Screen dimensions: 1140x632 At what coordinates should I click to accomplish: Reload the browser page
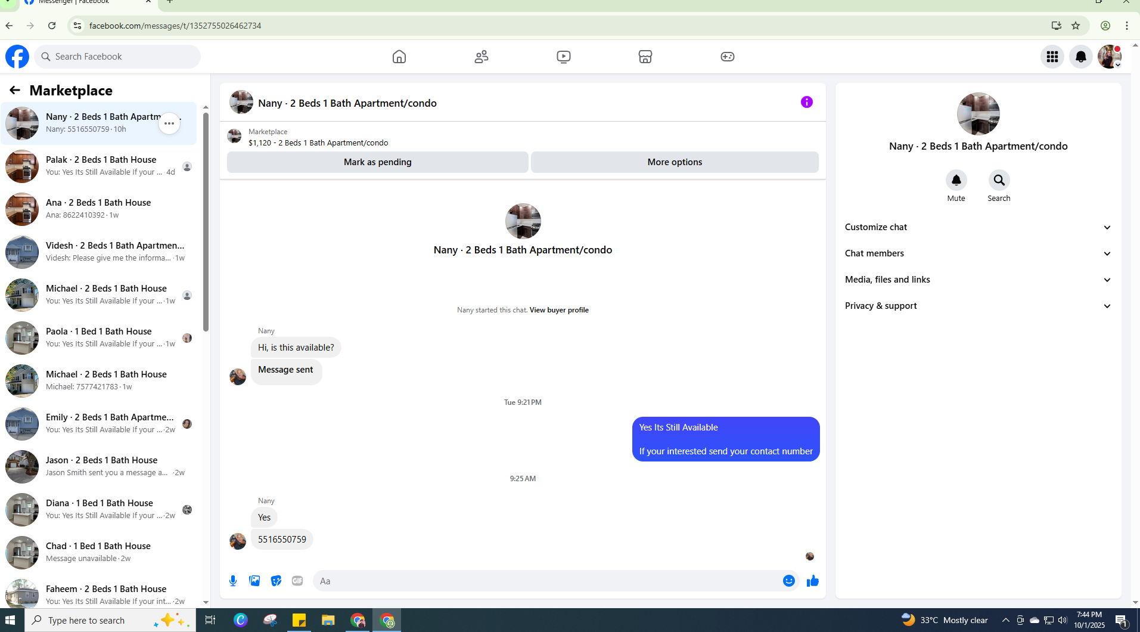click(x=52, y=26)
